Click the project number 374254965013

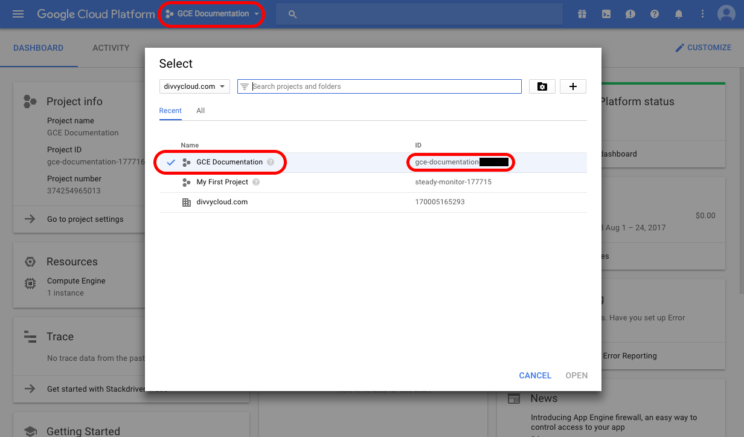[x=74, y=191]
